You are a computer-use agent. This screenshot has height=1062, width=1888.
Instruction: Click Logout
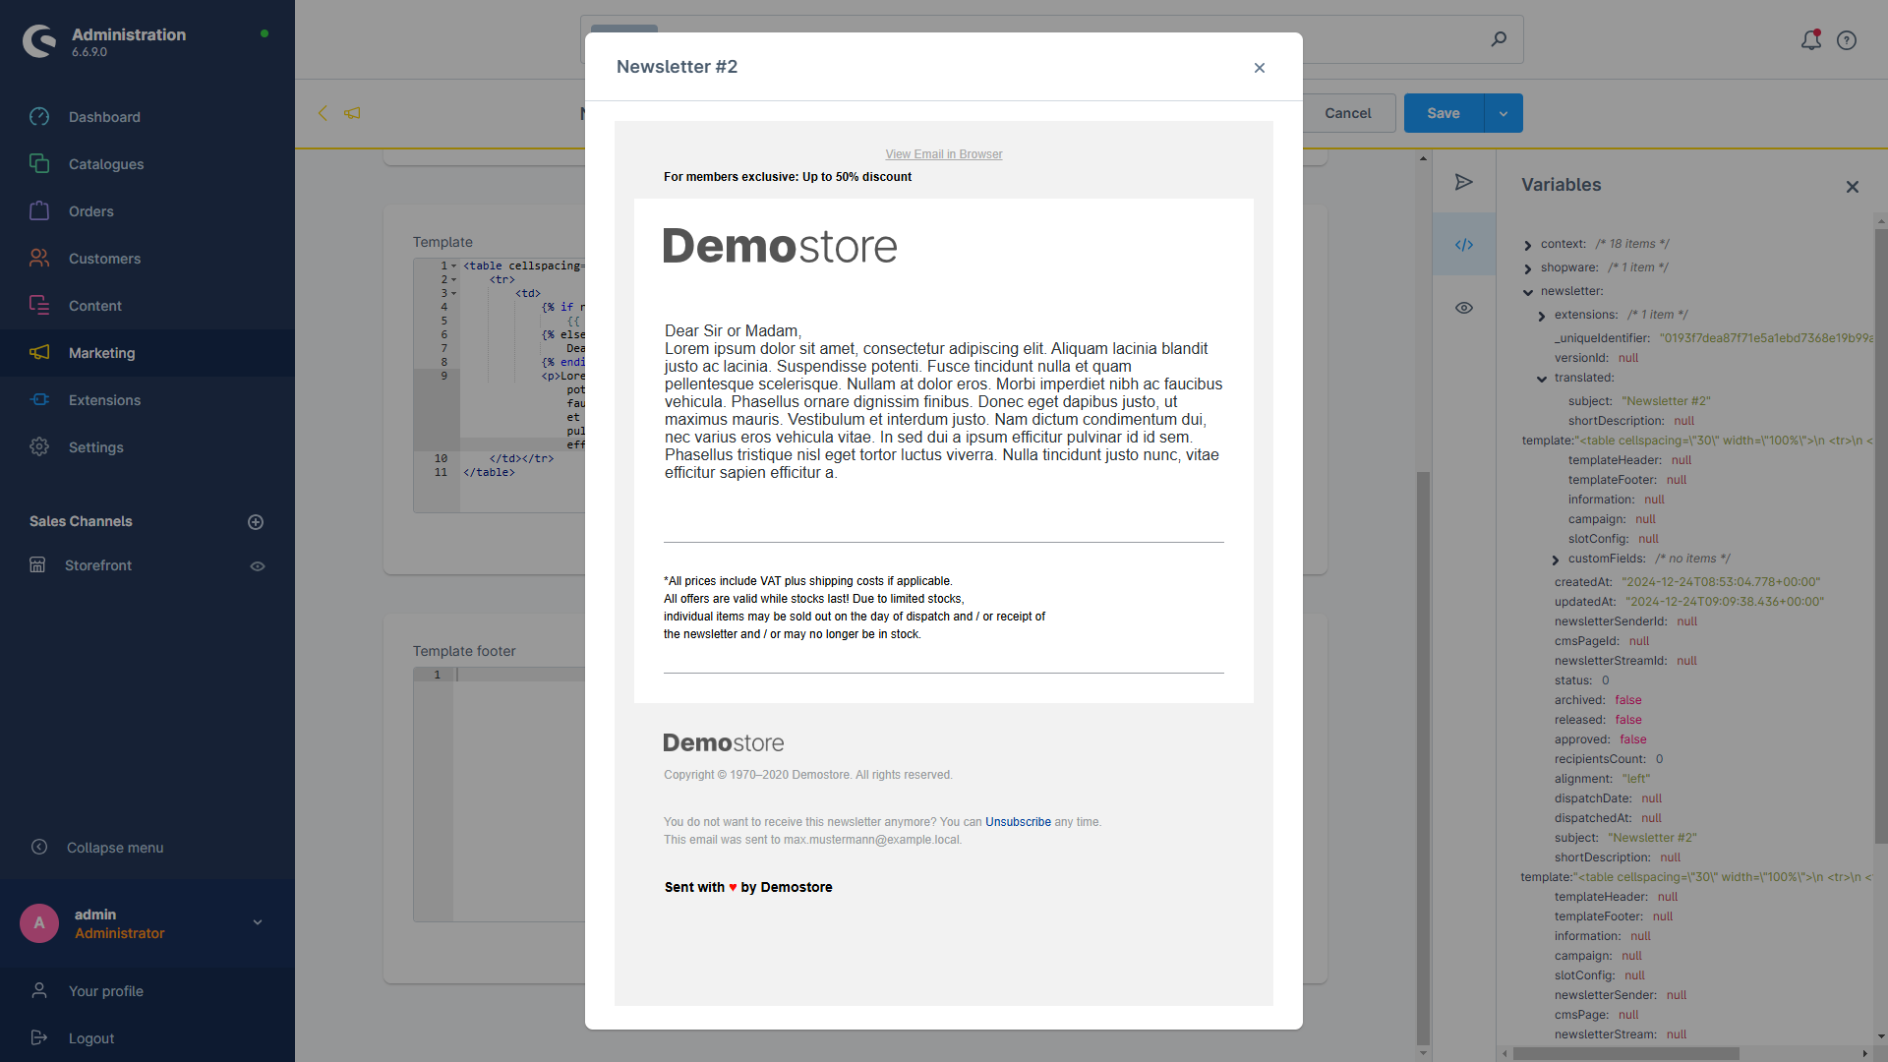coord(91,1038)
